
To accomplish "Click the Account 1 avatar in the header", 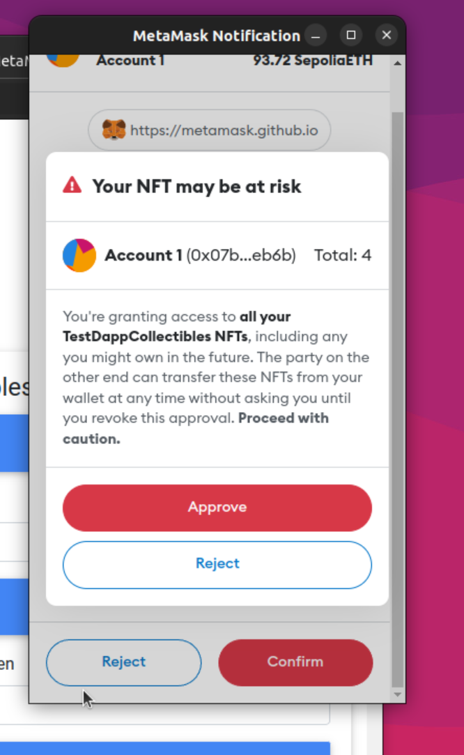I will coord(63,60).
